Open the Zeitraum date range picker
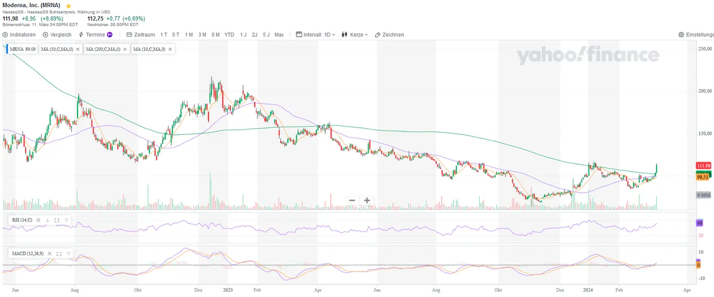Viewport: 714px width, 297px height. pyautogui.click(x=141, y=35)
